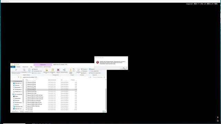Open the address bar history dropdown arrow
Screen dimensions: 221x124
(89, 77)
